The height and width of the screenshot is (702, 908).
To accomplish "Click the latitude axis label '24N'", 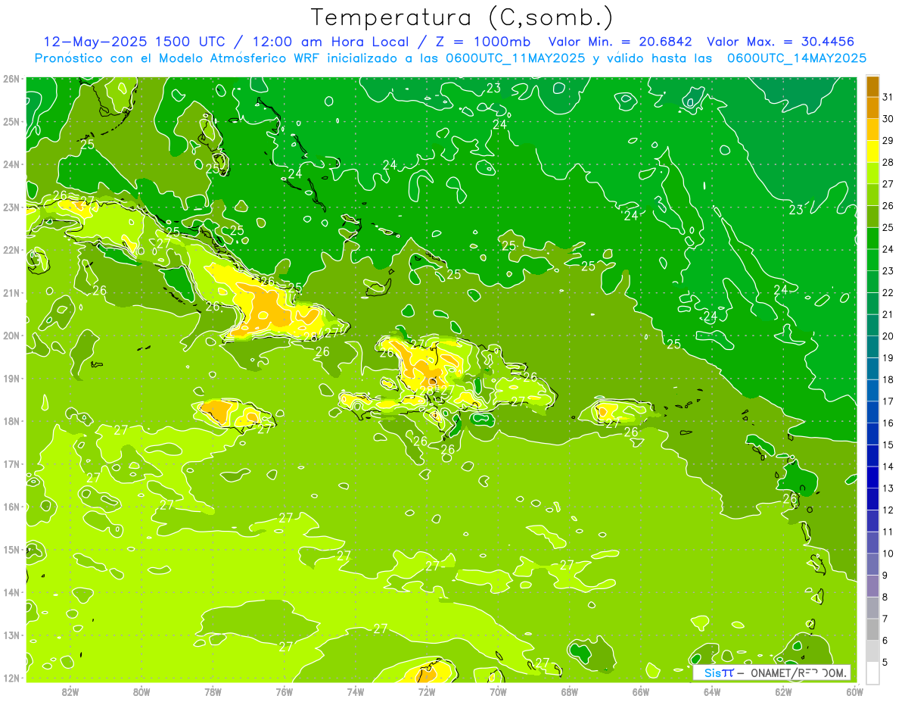I will coord(11,164).
